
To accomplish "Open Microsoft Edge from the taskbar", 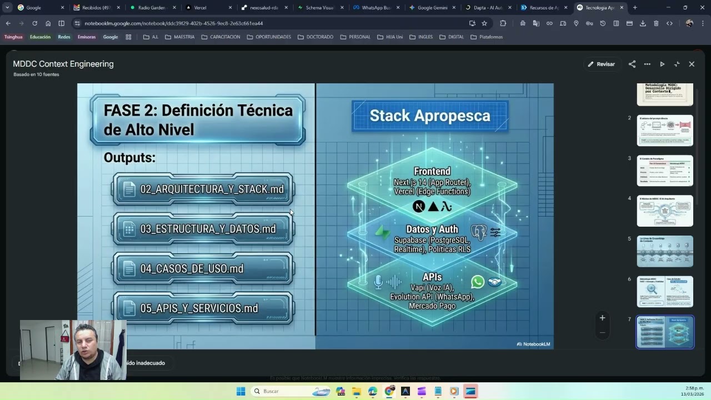I will click(x=372, y=391).
